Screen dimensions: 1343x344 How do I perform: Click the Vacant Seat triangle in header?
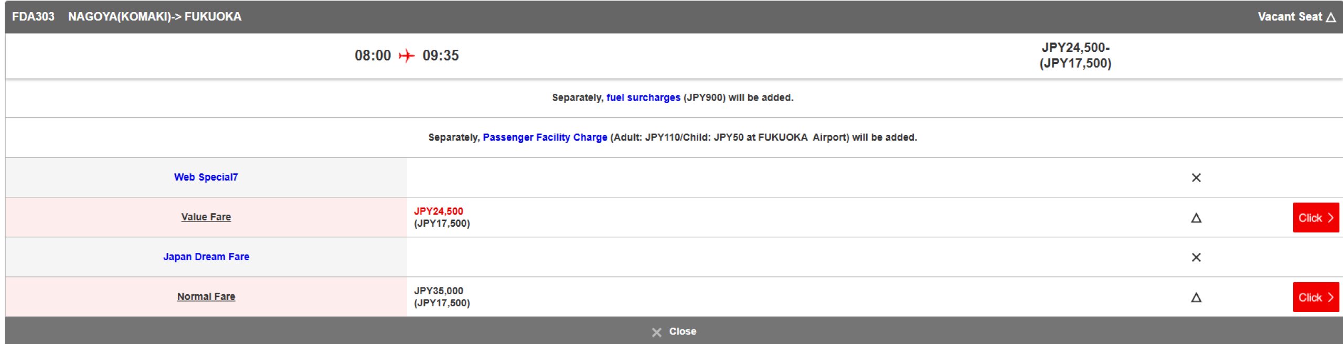coord(1330,17)
